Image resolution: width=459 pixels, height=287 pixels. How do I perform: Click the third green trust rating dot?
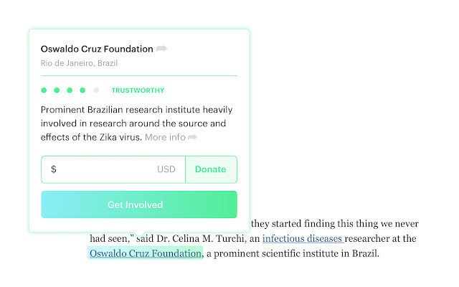(x=70, y=90)
